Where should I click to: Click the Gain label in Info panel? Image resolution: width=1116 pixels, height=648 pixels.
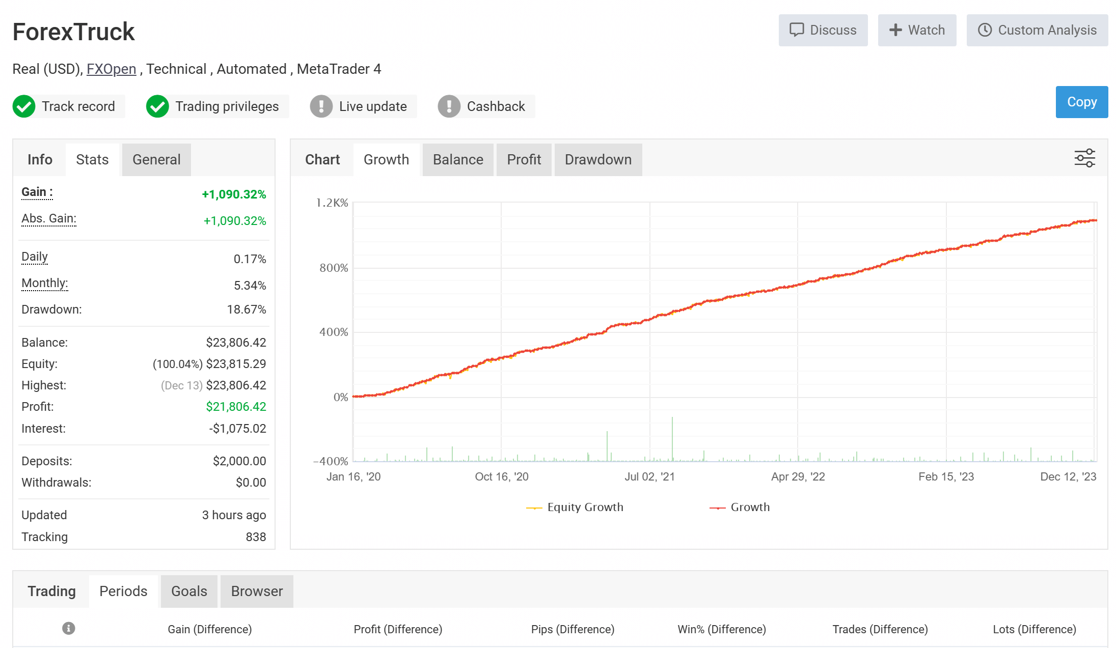point(37,192)
